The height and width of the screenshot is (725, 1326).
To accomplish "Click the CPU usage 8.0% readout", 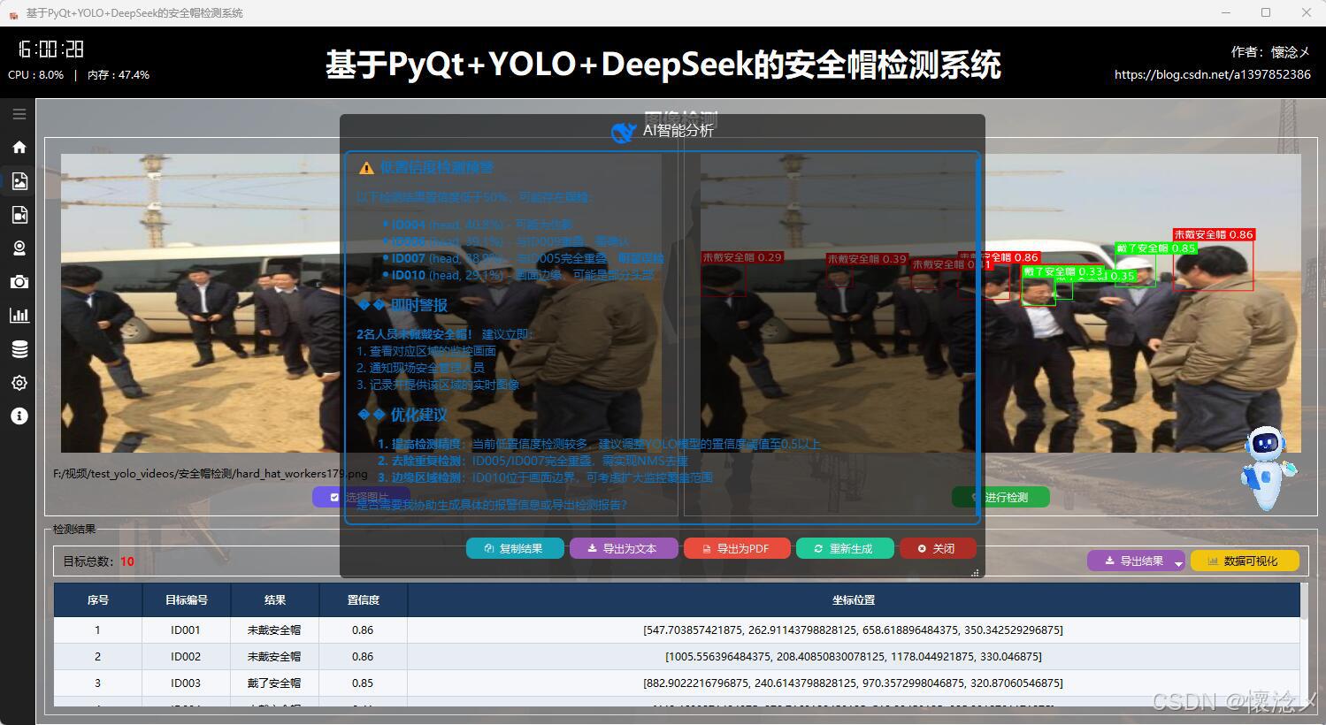I will click(35, 75).
